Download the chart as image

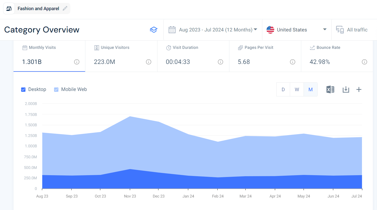tap(346, 90)
